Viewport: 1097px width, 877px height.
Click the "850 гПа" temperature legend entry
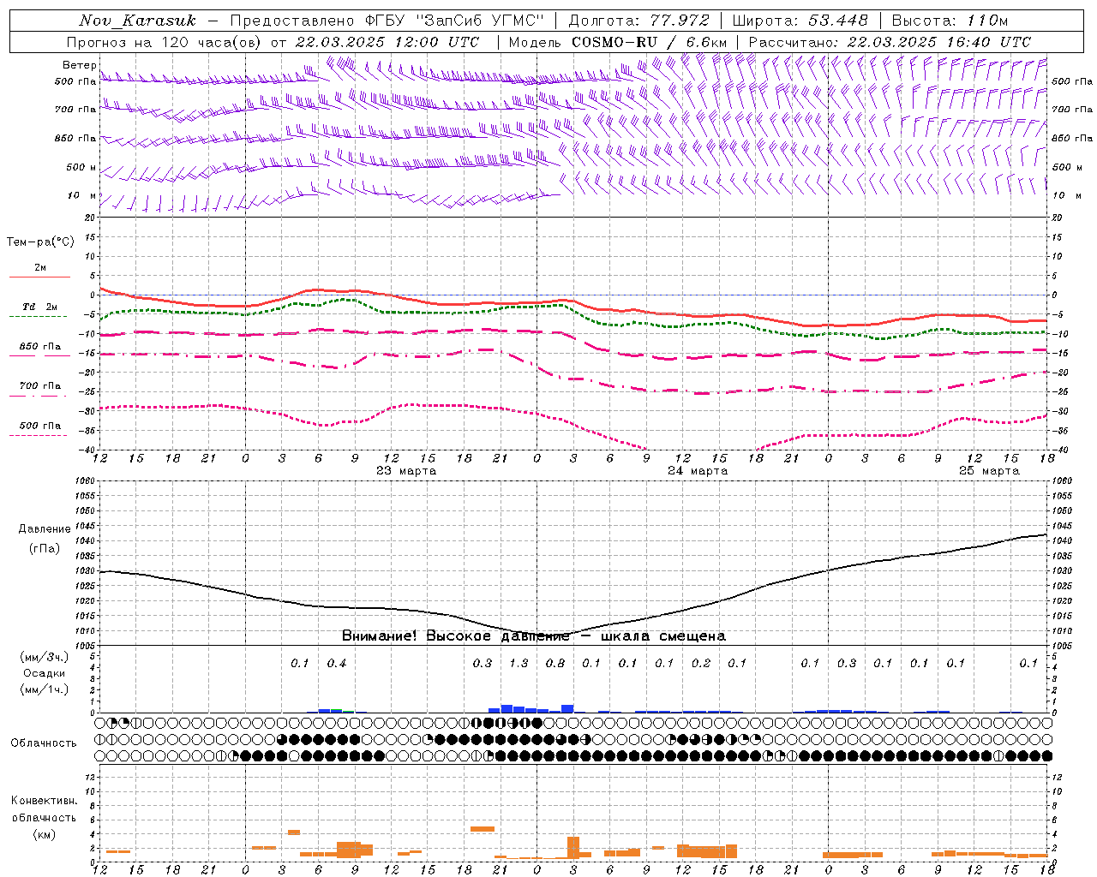tap(39, 347)
